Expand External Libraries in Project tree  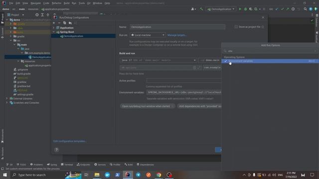pyautogui.click(x=7, y=98)
